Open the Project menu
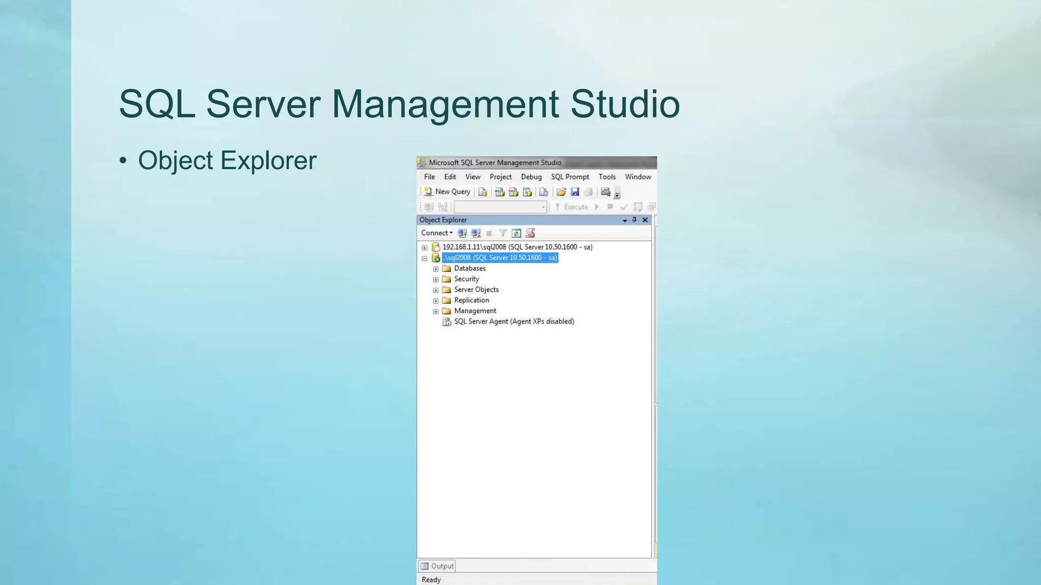Image resolution: width=1041 pixels, height=585 pixels. [501, 177]
